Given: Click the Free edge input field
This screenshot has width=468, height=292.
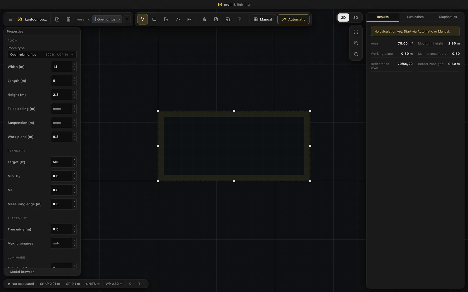Looking at the screenshot, I should [61, 229].
